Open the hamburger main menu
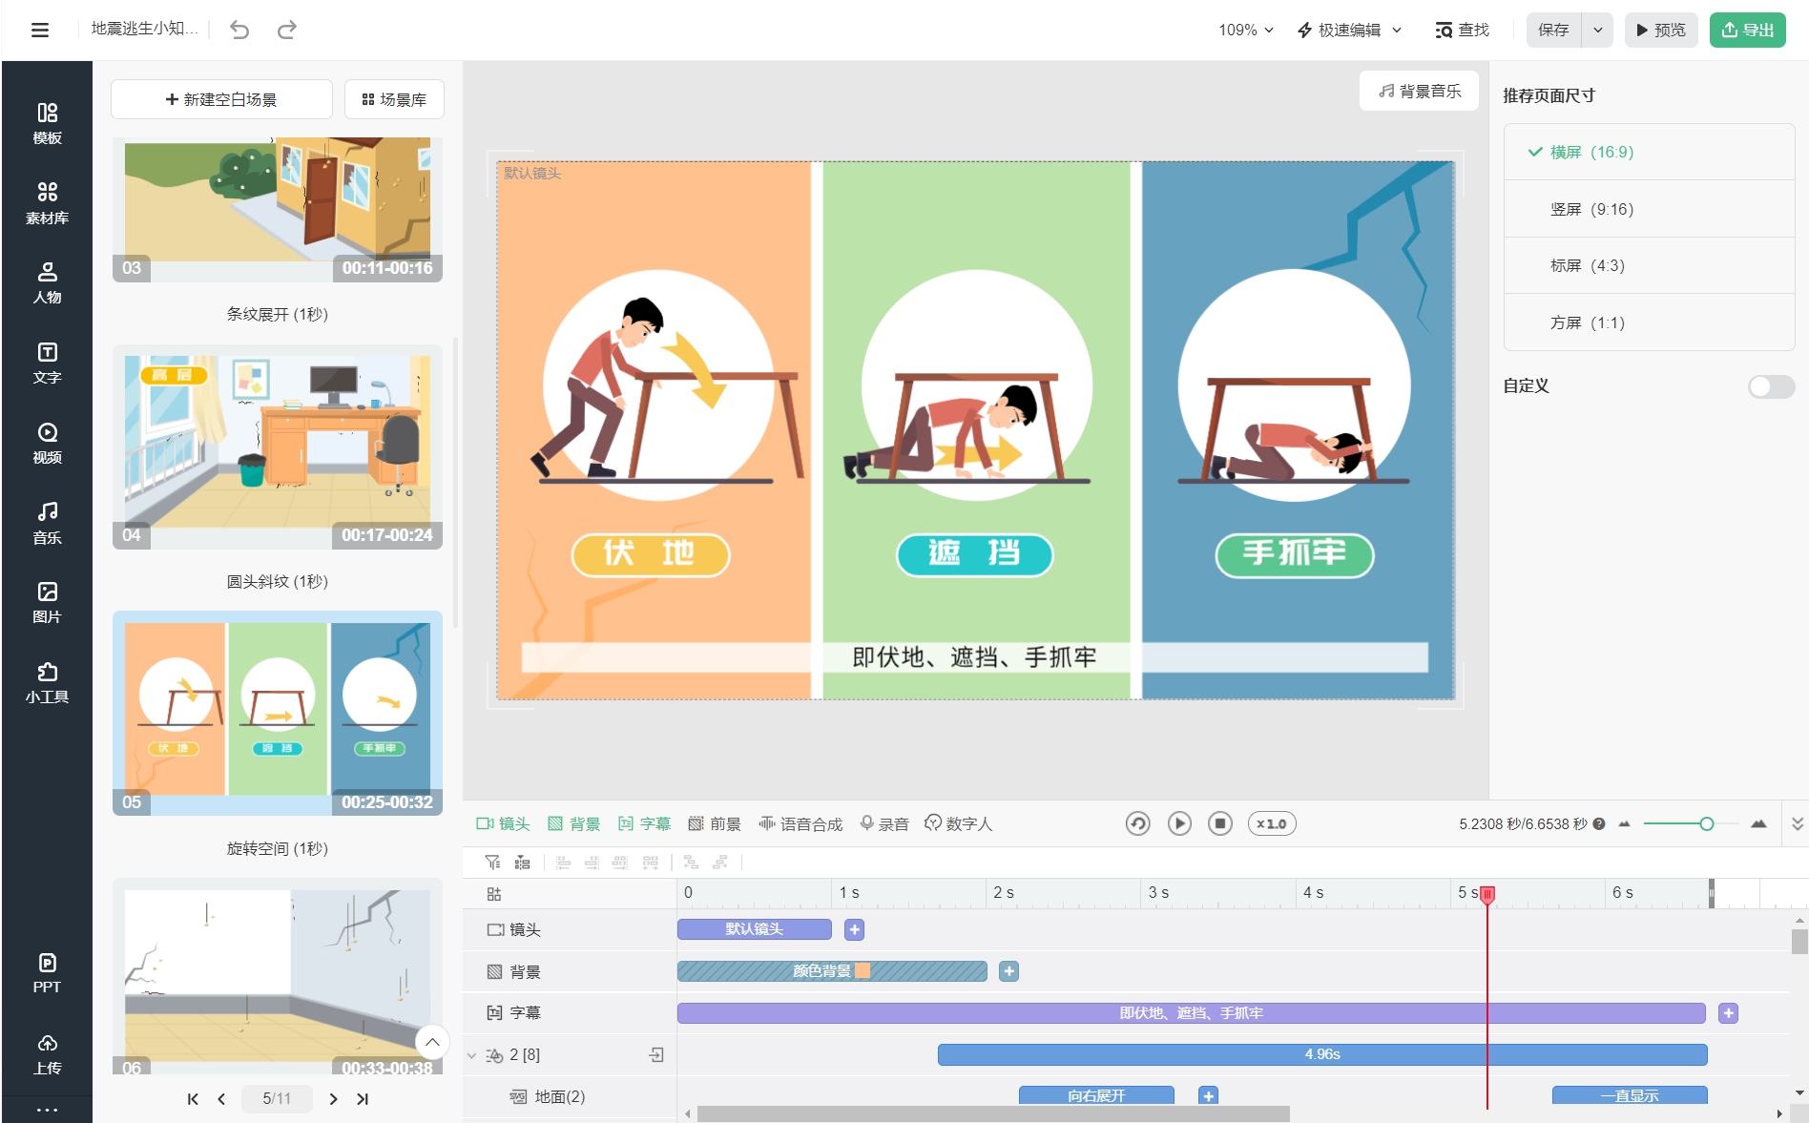Viewport: 1809px width, 1123px height. tap(40, 30)
